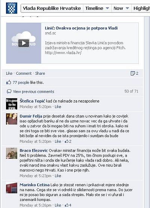Screen dimensions: 150x208
Task: Click Comment link under the post
Action: point(24,73)
